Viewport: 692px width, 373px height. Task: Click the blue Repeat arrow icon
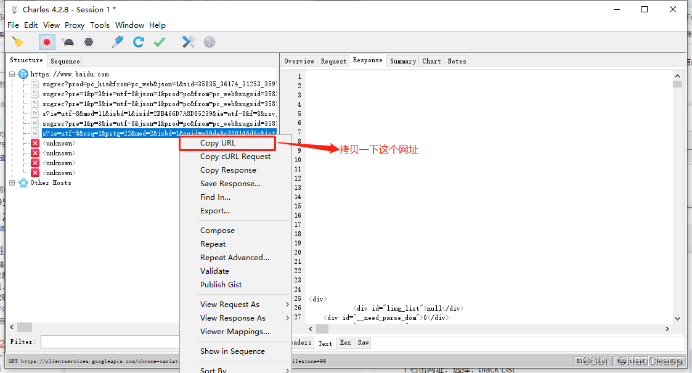pyautogui.click(x=139, y=42)
